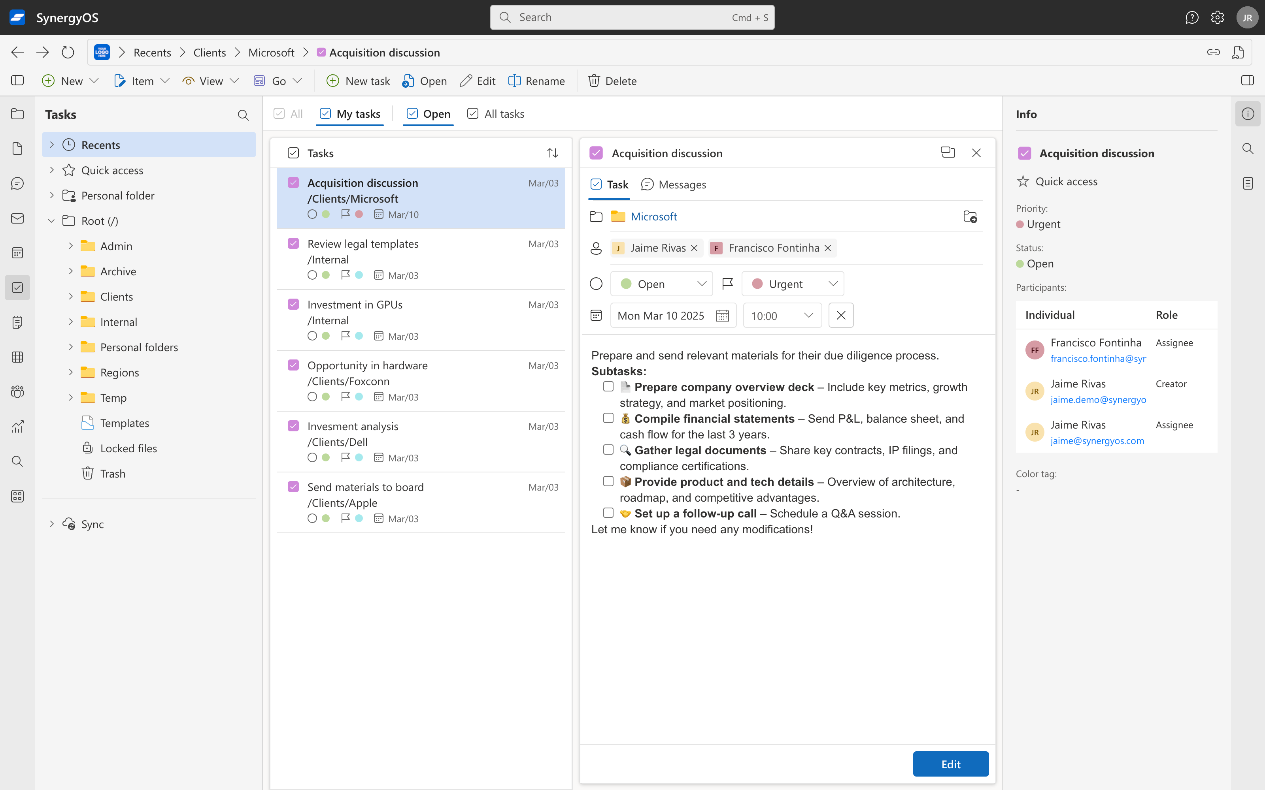Check the Prepare company overview deck subtask
This screenshot has width=1265, height=790.
coord(608,387)
